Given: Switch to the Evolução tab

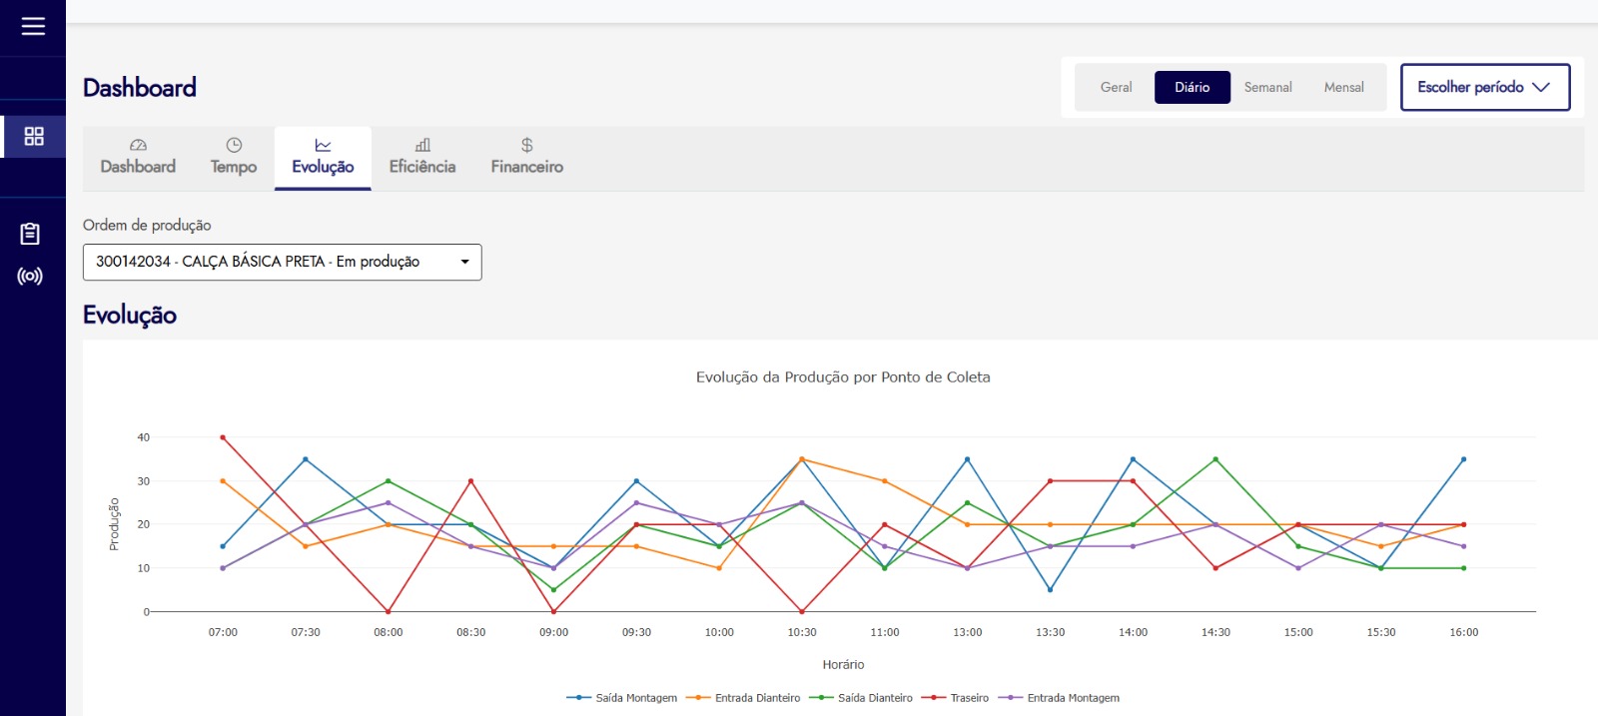Looking at the screenshot, I should tap(323, 158).
